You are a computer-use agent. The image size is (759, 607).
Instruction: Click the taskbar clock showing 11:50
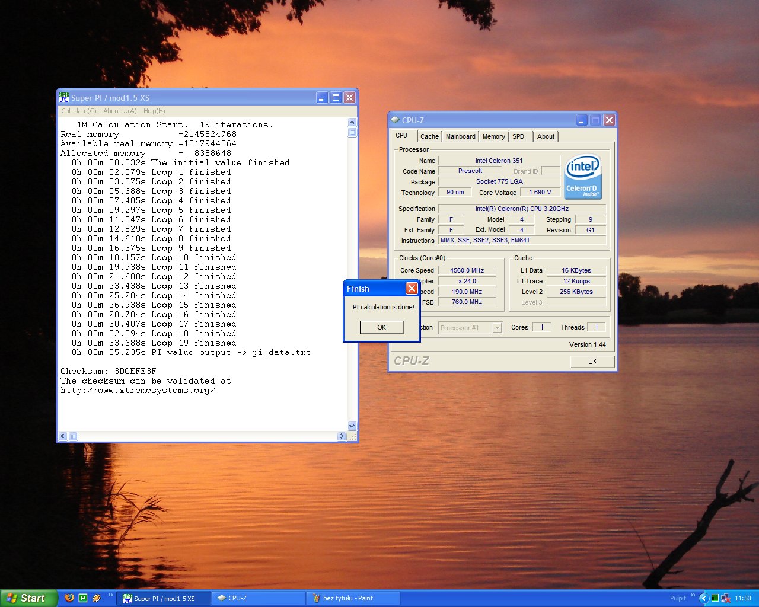point(743,598)
